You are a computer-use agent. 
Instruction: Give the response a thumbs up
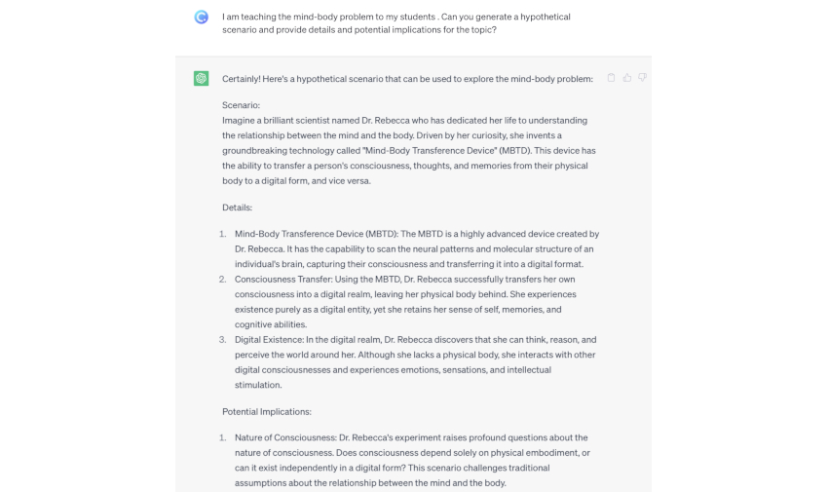[626, 78]
